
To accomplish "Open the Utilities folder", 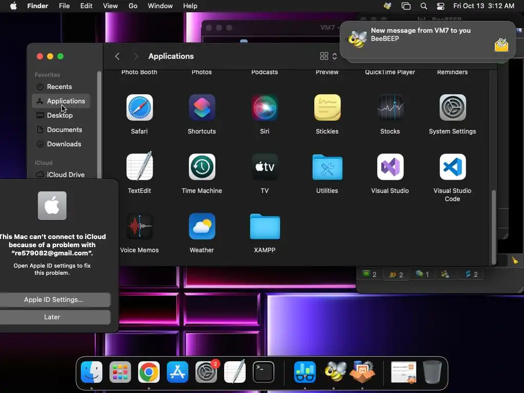I will click(x=327, y=167).
